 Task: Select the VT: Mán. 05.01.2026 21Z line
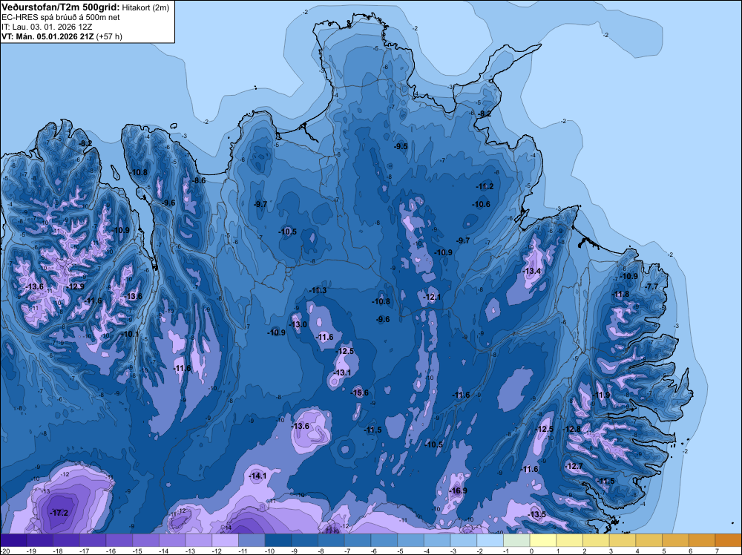(47, 36)
